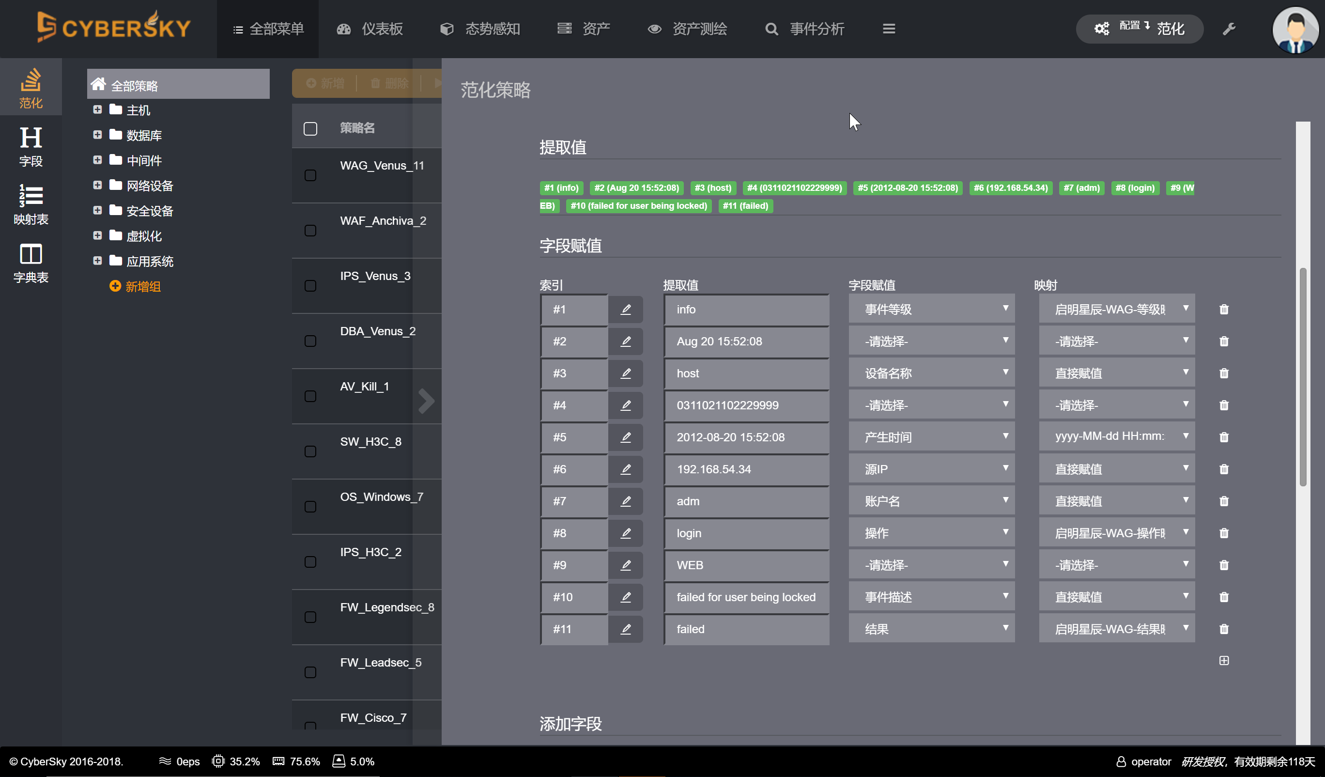Expand the 网络设备 tree folder

point(97,185)
